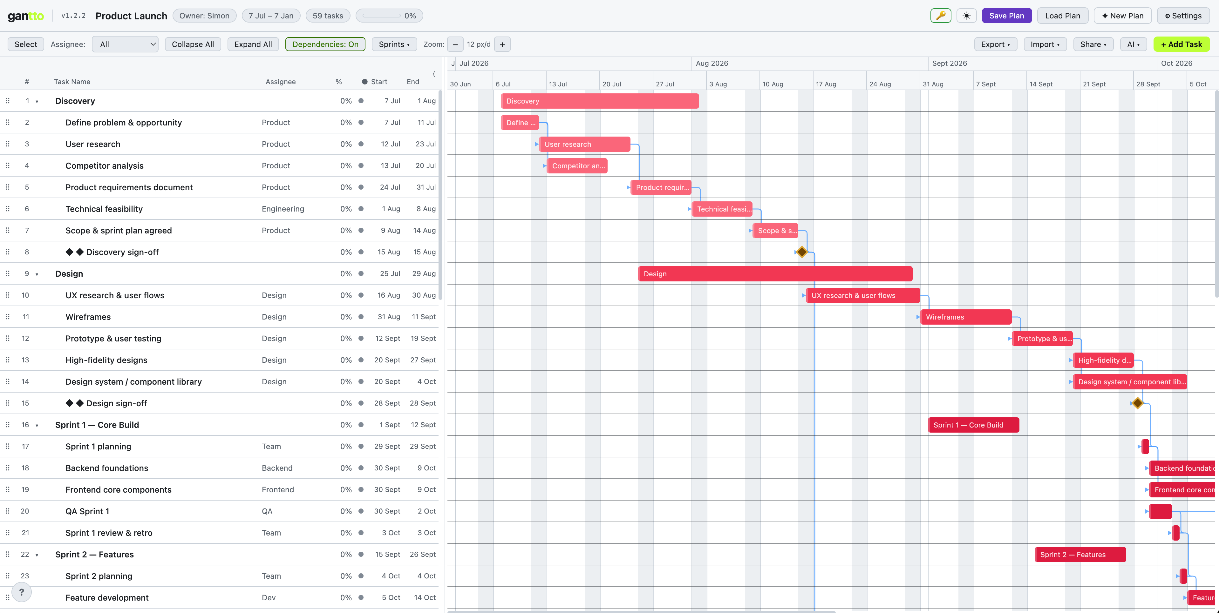Click New Plan button

point(1122,16)
